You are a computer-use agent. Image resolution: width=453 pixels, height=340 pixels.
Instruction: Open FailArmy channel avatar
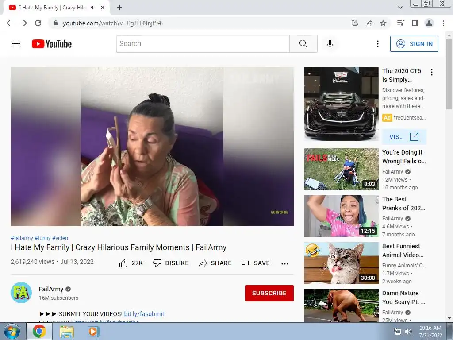click(x=21, y=293)
